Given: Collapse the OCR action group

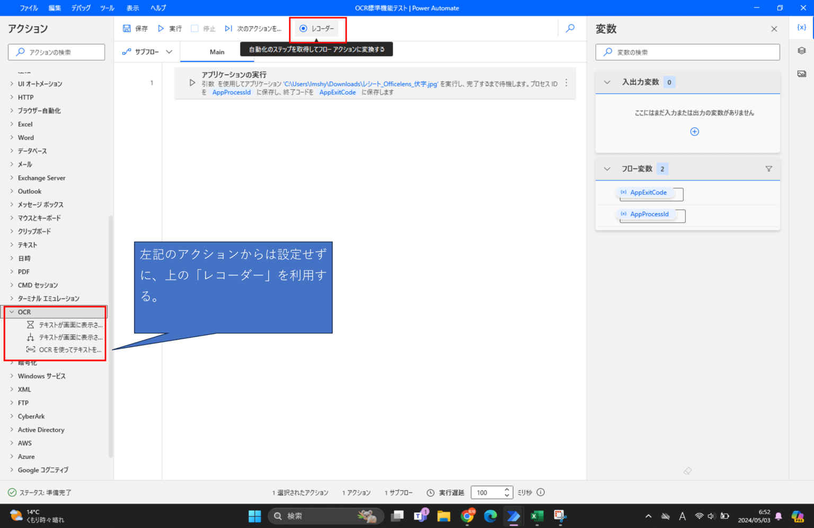Looking at the screenshot, I should coord(12,312).
